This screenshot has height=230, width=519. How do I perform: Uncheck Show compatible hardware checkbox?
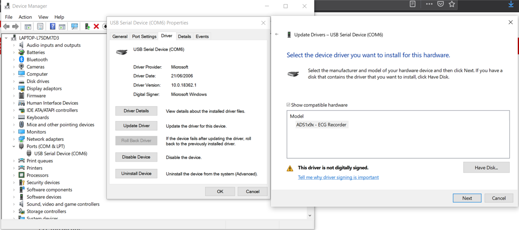click(289, 105)
